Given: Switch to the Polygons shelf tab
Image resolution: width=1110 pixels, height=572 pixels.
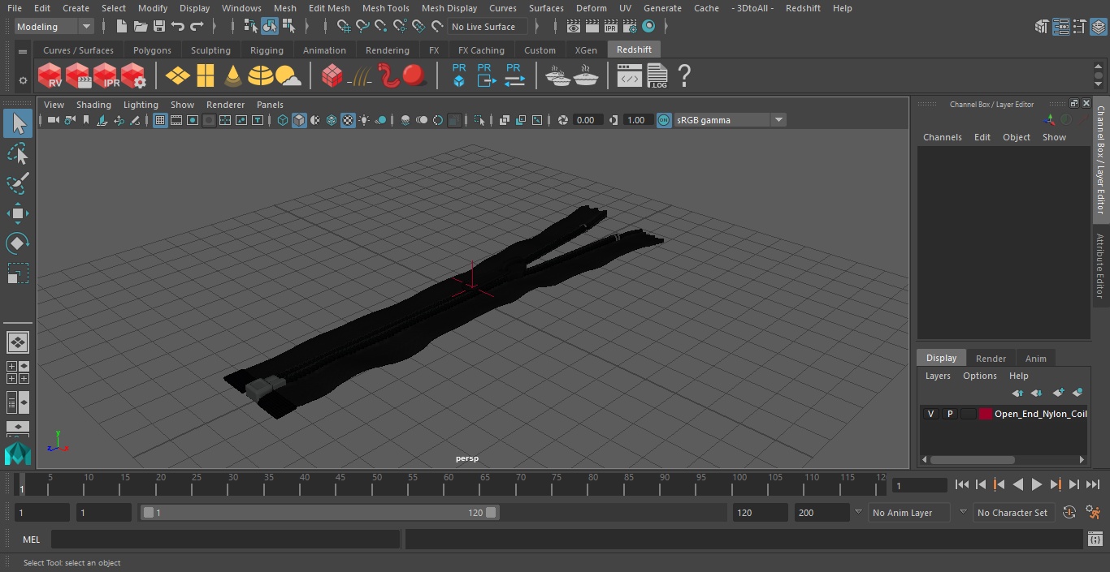Looking at the screenshot, I should 152,50.
